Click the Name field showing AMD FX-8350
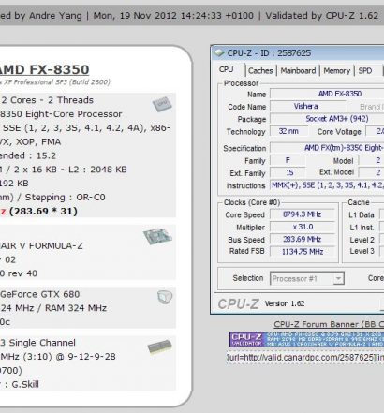Image resolution: width=384 pixels, height=413 pixels. tap(327, 94)
